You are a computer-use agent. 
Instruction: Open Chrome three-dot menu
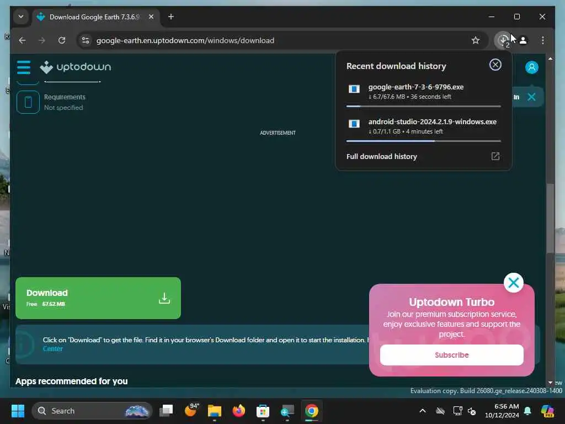pyautogui.click(x=543, y=40)
